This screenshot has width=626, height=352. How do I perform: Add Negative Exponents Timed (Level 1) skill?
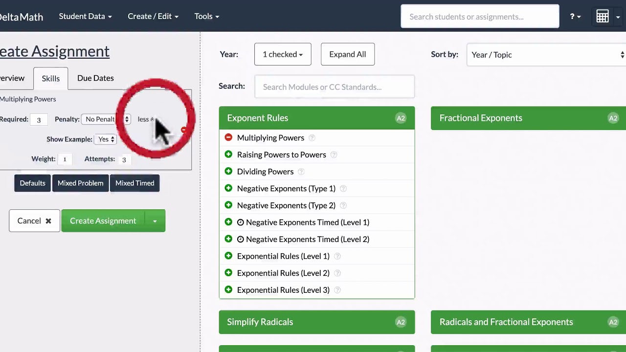pyautogui.click(x=228, y=222)
